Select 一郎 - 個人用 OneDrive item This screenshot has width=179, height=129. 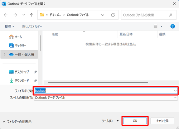[x=19, y=54]
